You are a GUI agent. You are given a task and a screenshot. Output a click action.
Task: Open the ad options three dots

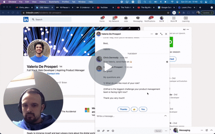pos(188,29)
